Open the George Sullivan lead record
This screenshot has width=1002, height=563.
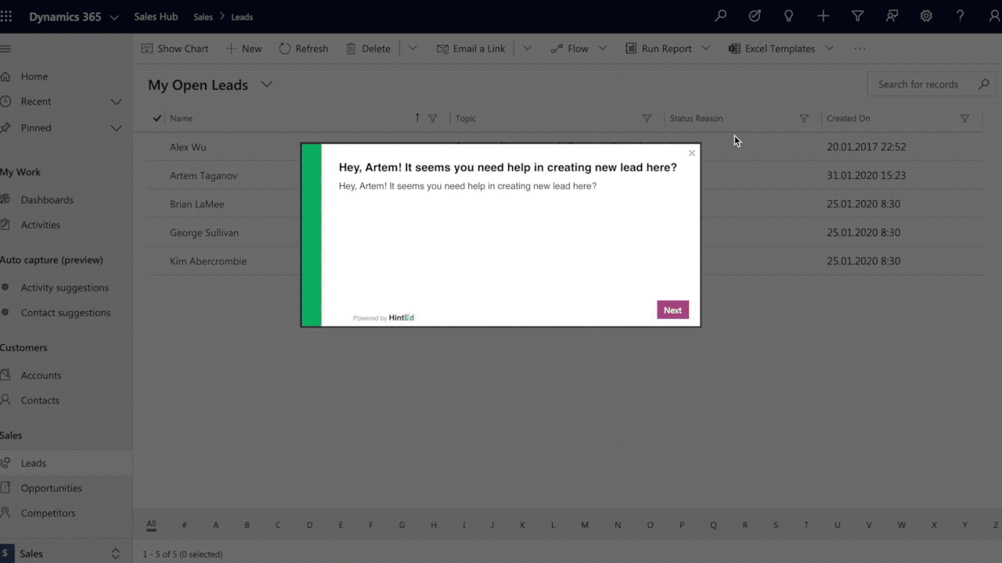[204, 232]
